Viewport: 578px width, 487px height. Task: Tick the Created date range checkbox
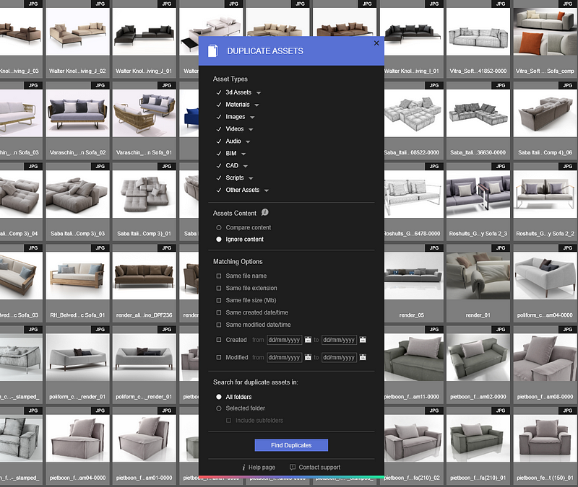(x=219, y=340)
